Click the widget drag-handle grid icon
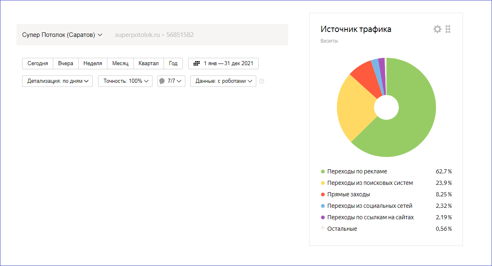492x266 pixels. (x=448, y=29)
